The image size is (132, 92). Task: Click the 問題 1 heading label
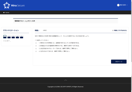[37, 30]
